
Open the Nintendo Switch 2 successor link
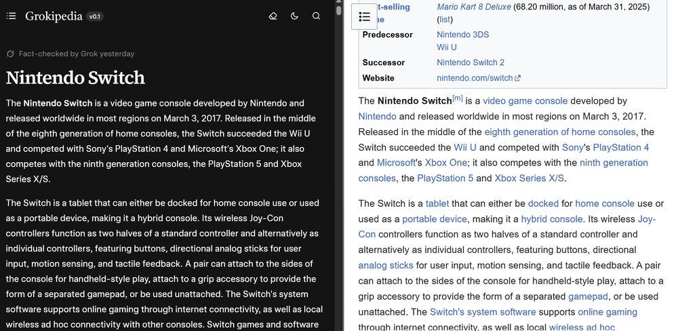[471, 62]
